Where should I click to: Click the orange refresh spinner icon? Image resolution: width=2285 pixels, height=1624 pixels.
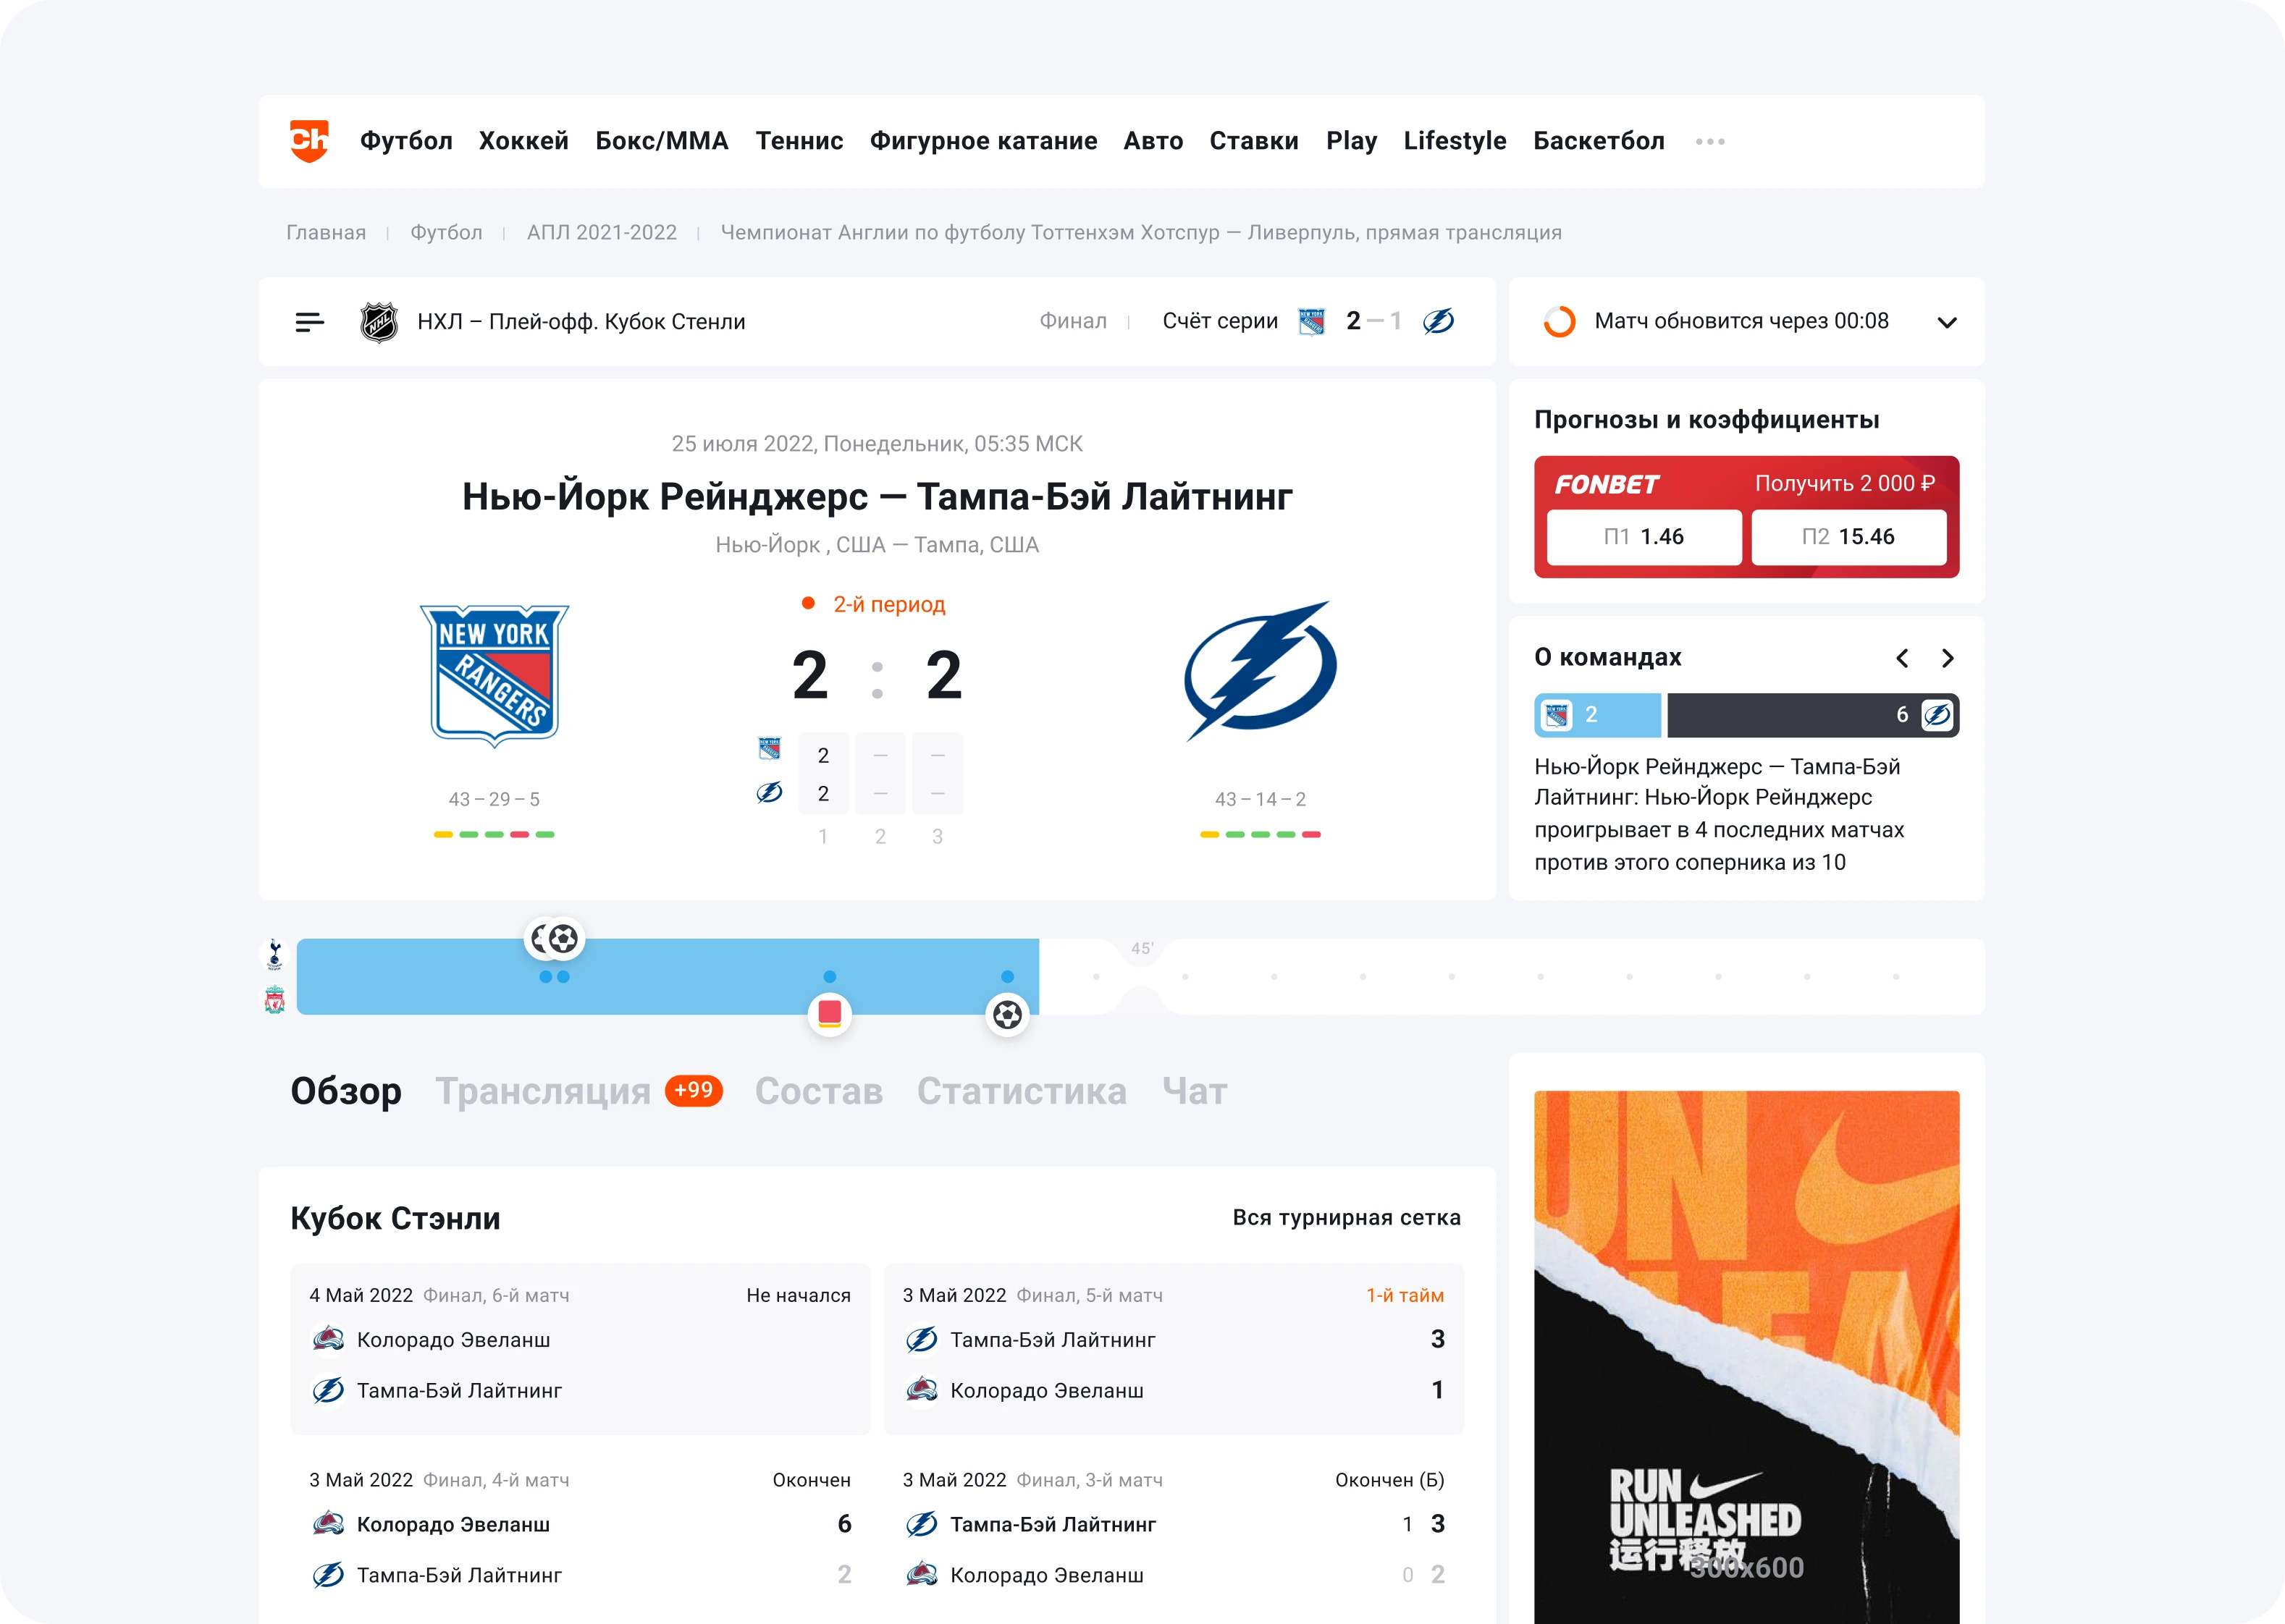coord(1560,322)
